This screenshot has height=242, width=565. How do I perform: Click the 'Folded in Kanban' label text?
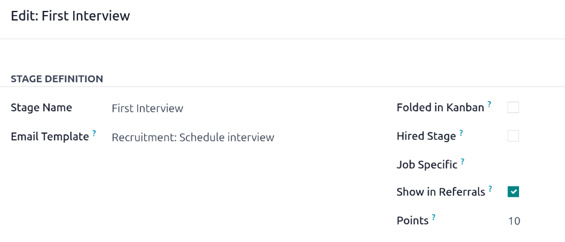(x=440, y=108)
